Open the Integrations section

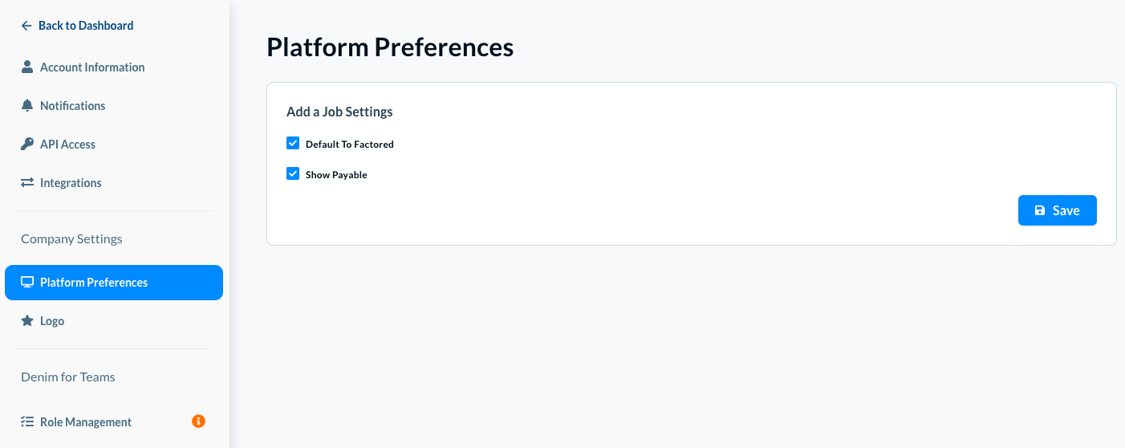[71, 183]
